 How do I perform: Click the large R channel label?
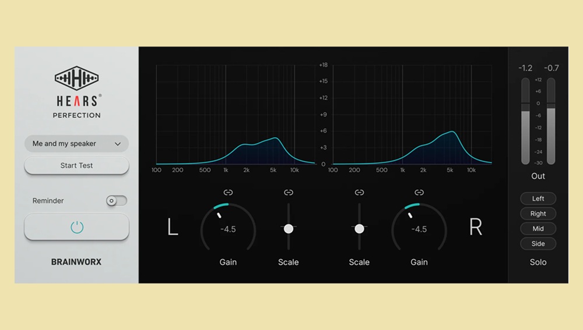[x=476, y=227]
